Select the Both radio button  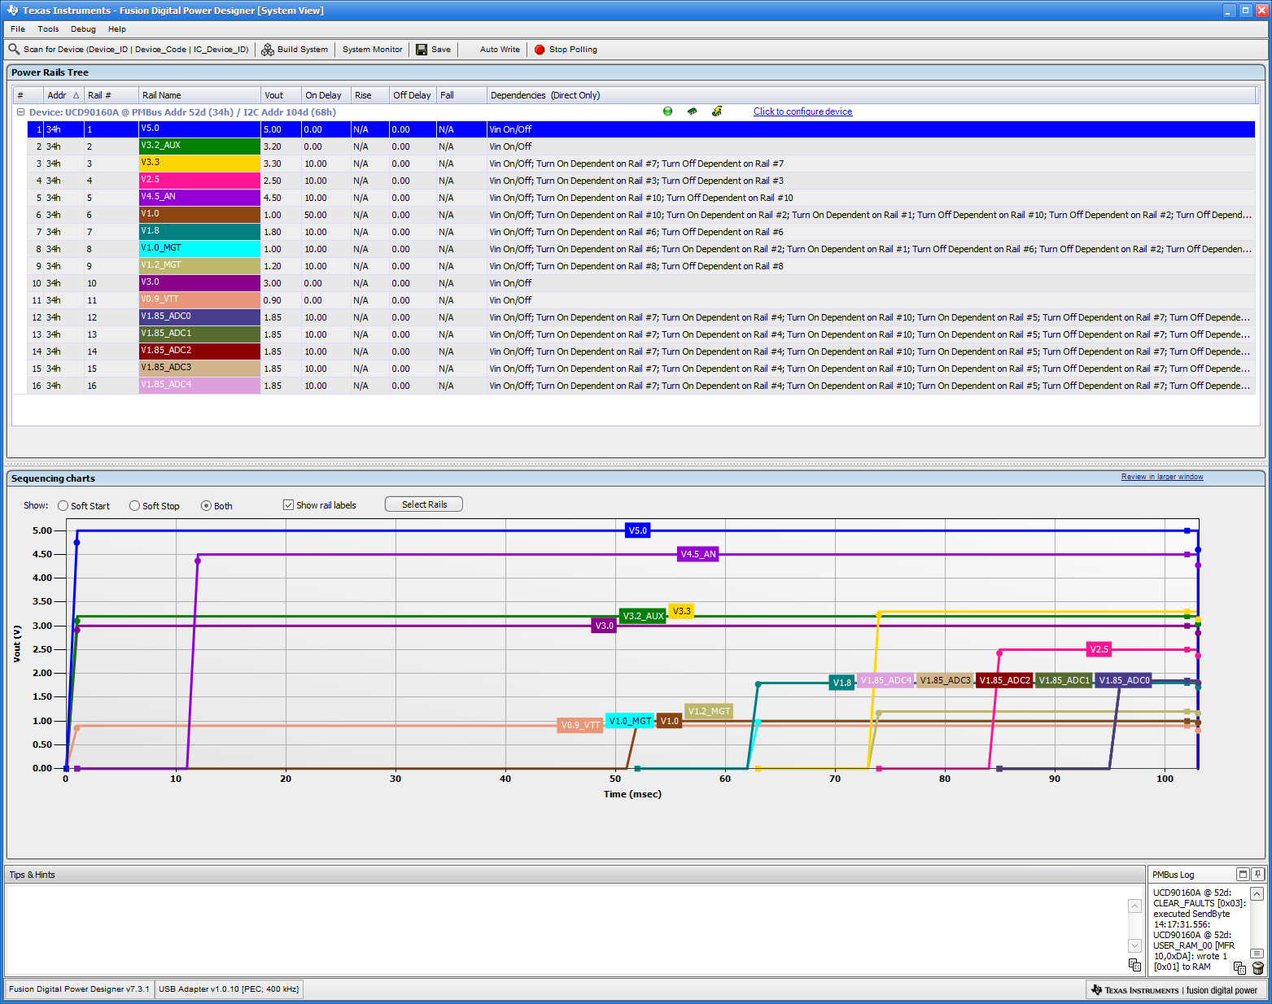click(206, 505)
